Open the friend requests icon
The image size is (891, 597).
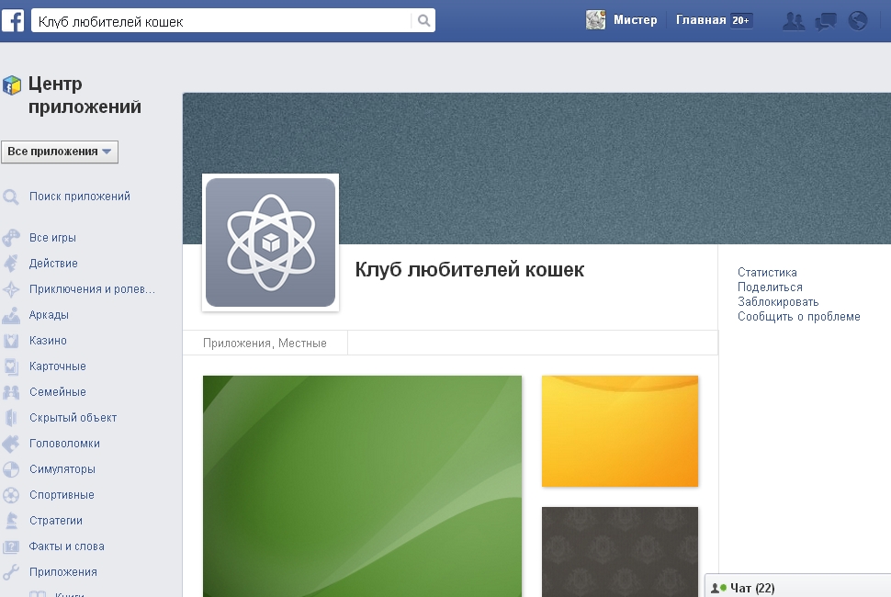pyautogui.click(x=794, y=21)
